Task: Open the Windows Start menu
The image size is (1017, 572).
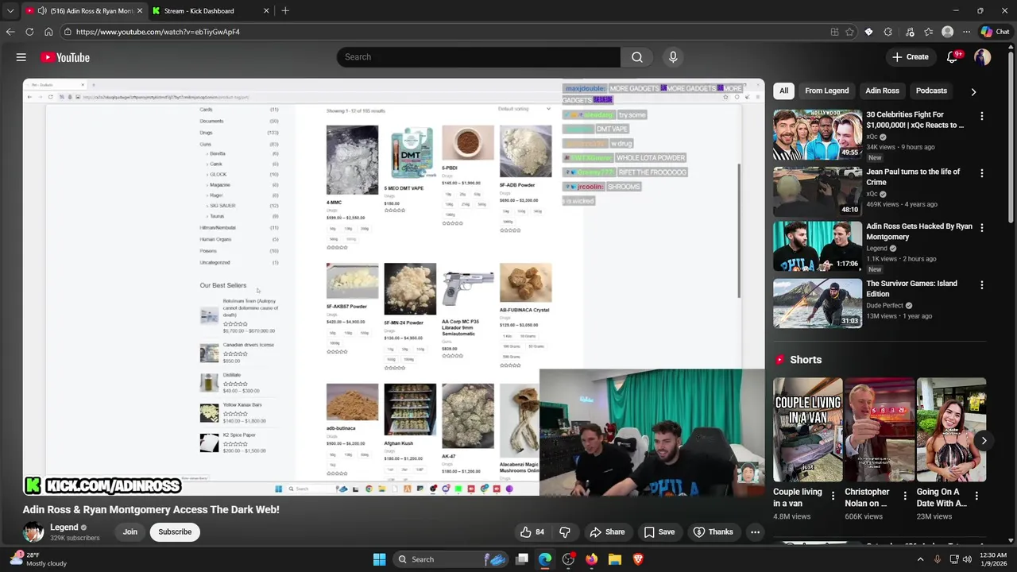Action: point(379,559)
